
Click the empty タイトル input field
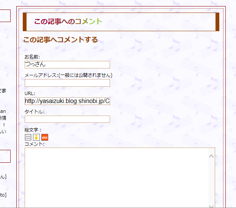pos(67,119)
